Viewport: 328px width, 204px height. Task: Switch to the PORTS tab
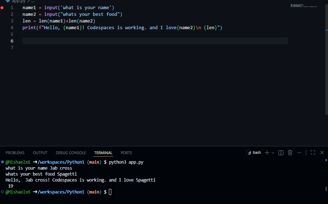tap(126, 153)
